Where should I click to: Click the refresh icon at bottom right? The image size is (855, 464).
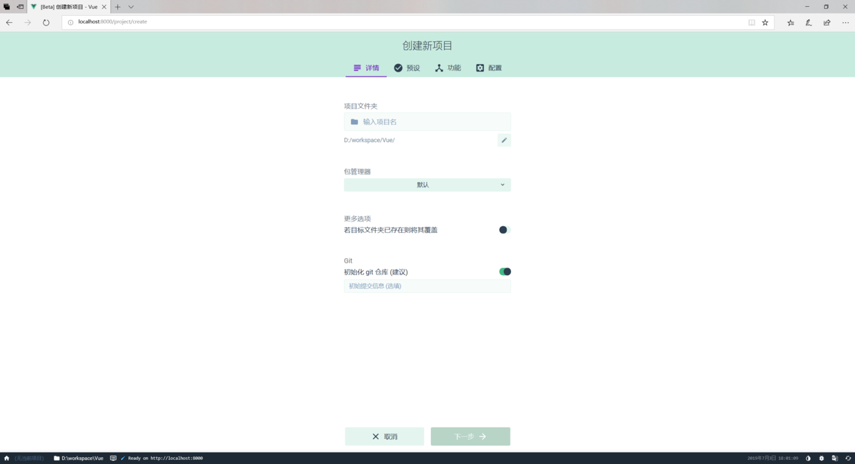coord(848,458)
